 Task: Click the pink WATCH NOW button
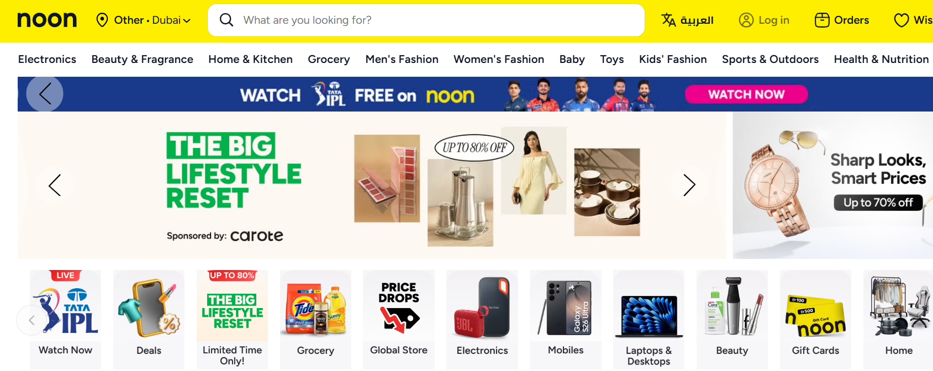[746, 94]
